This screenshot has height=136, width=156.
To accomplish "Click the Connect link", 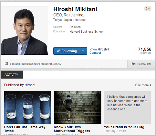I will [95, 53].
